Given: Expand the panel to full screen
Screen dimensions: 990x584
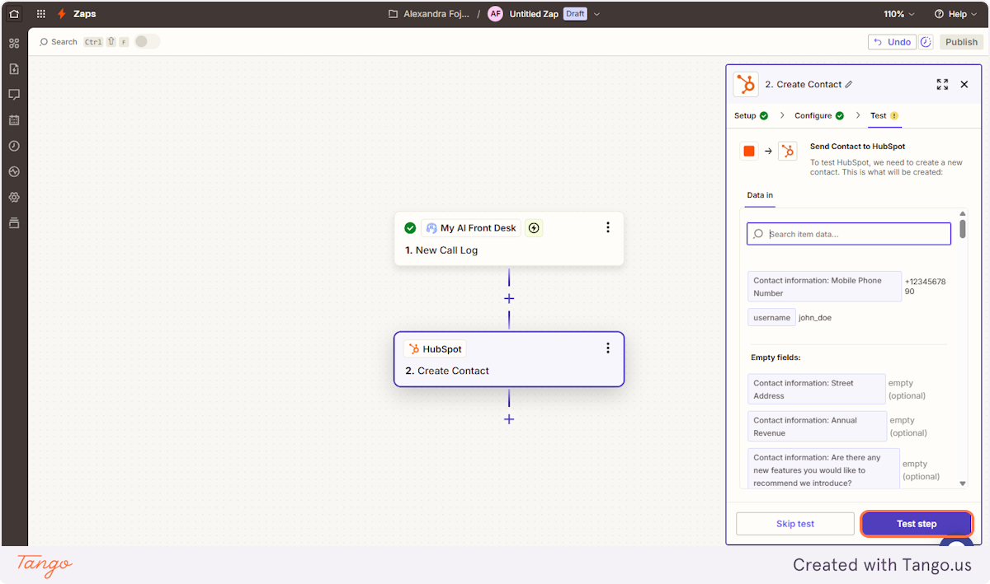Looking at the screenshot, I should click(x=942, y=84).
